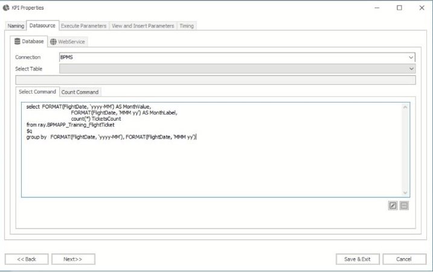Click the 'count(*) TicketsCount' line
The width and height of the screenshot is (433, 272).
[x=96, y=119]
